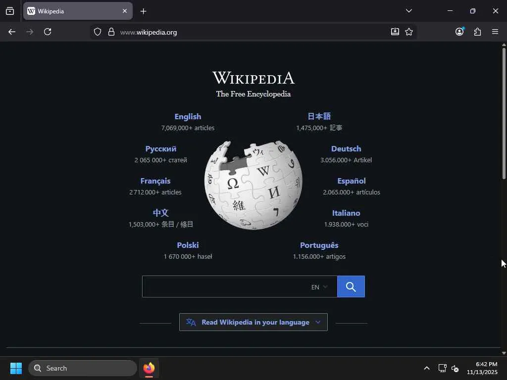
Task: Open tracking protection shield icon
Action: [98, 32]
